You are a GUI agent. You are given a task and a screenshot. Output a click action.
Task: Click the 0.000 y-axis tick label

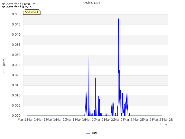[x=16, y=116]
